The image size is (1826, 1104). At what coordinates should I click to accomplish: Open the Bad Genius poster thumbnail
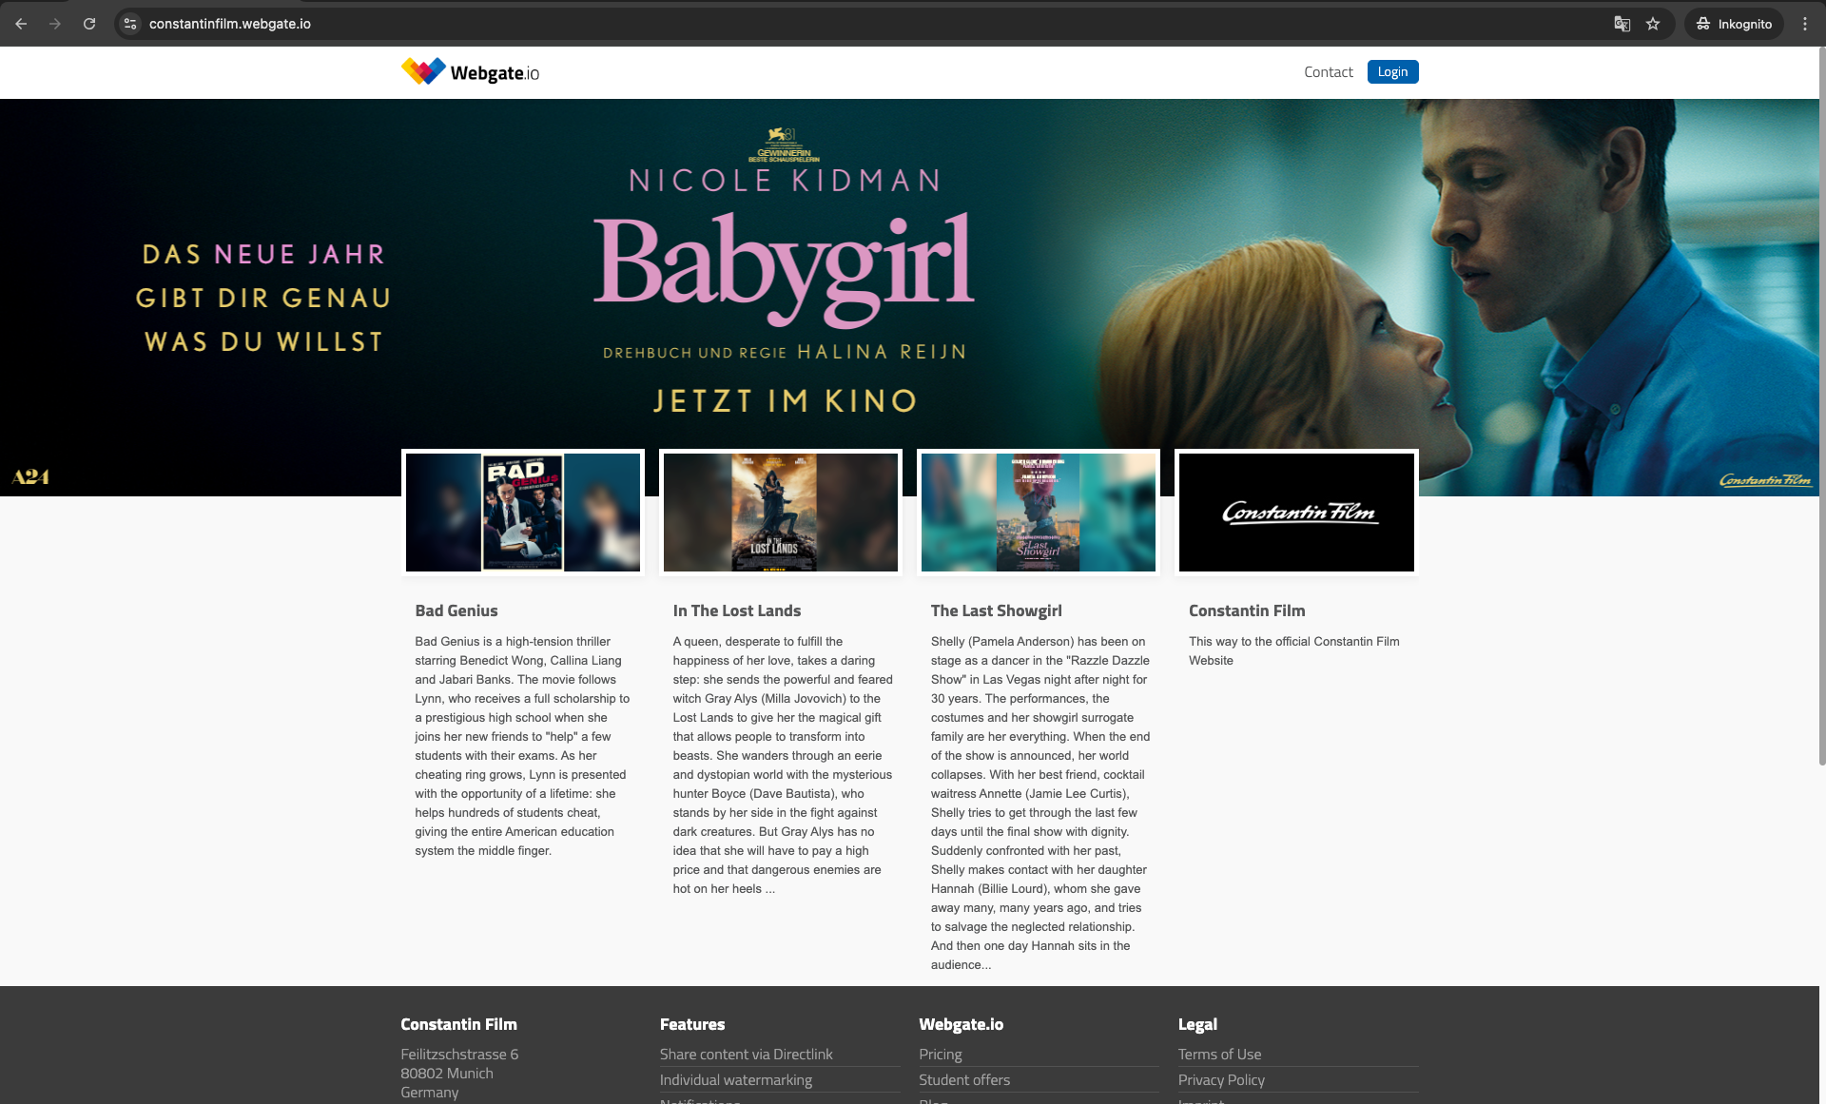tap(523, 513)
